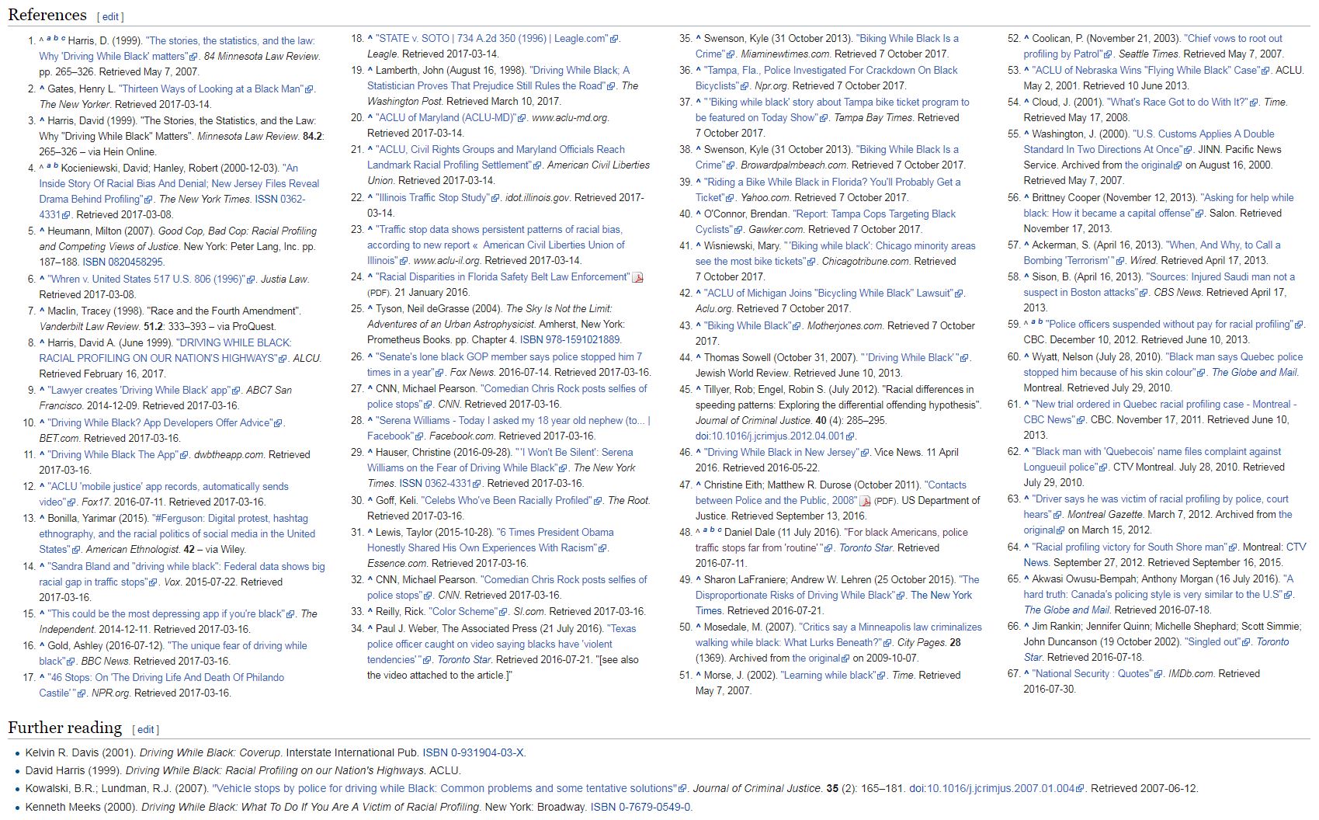
Task: Click 'the original' archive link in reference 55
Action: [x=1149, y=165]
